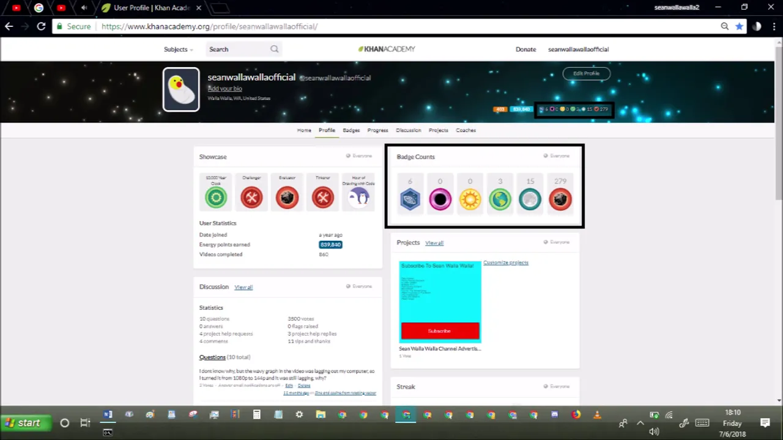The image size is (783, 440).
Task: Click the volume speaker icon in system tray
Action: coord(654,431)
